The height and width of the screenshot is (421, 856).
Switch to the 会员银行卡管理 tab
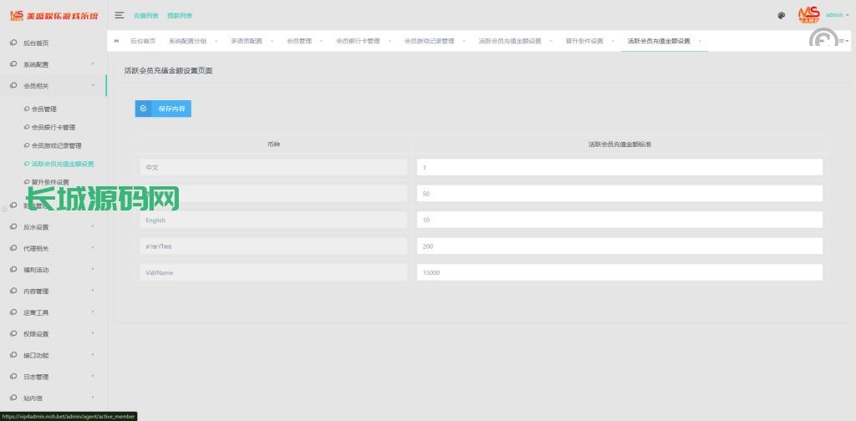(x=358, y=41)
